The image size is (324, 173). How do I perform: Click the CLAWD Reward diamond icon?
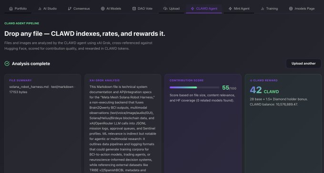click(251, 81)
